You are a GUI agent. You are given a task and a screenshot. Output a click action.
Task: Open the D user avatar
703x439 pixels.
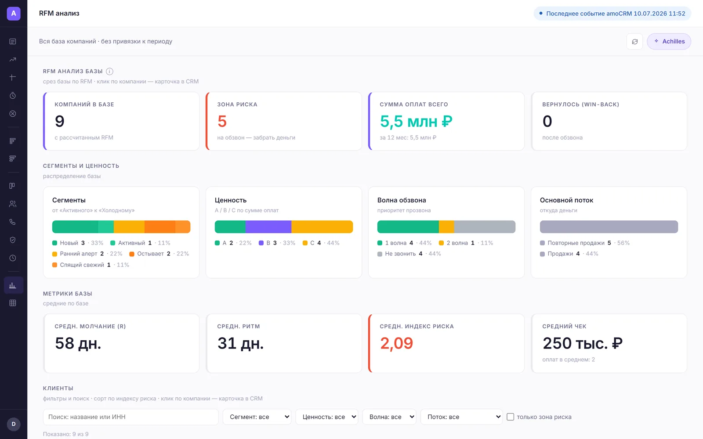point(14,424)
